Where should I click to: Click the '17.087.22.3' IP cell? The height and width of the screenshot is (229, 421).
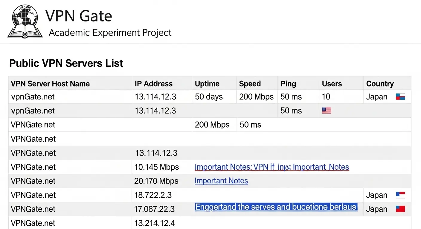[x=155, y=209]
